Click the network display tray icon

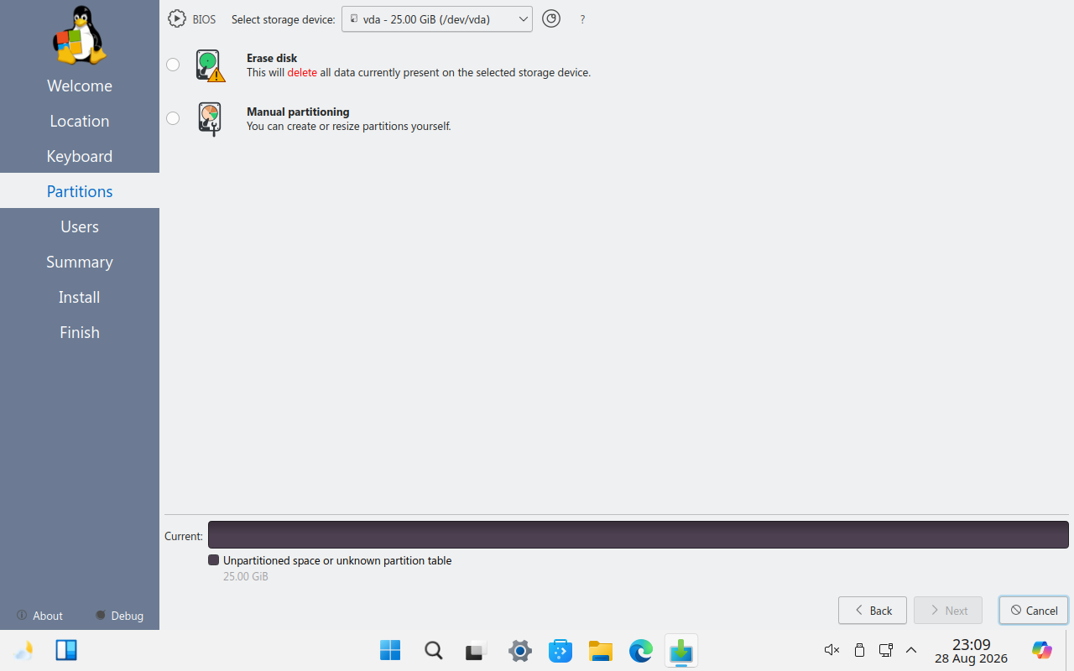pos(885,650)
